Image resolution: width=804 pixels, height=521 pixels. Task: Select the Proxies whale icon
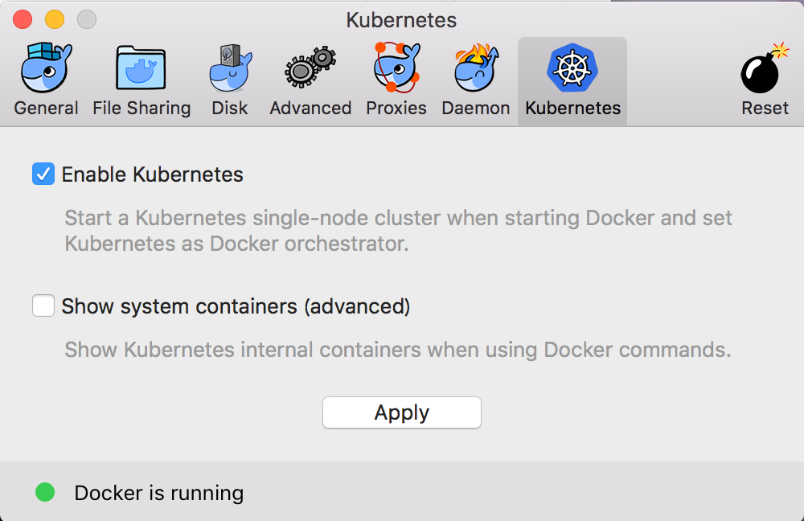396,69
